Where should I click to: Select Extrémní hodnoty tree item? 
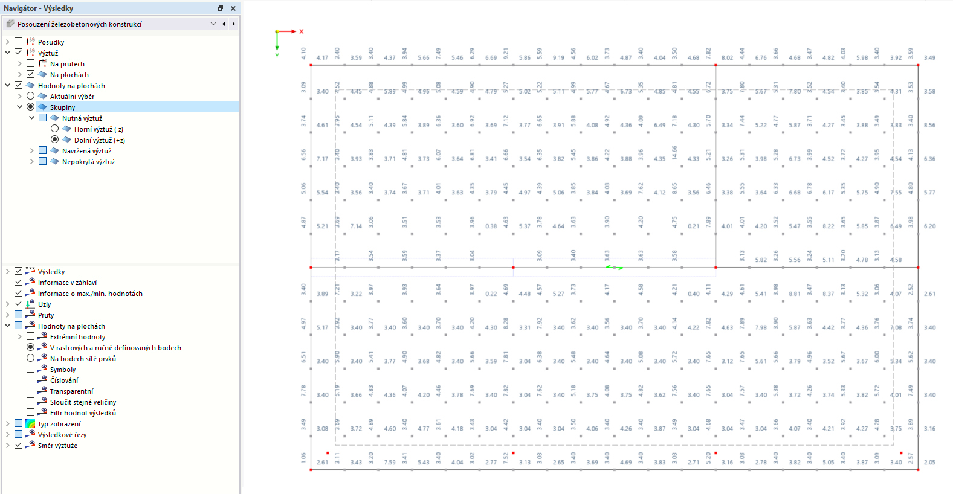click(77, 337)
